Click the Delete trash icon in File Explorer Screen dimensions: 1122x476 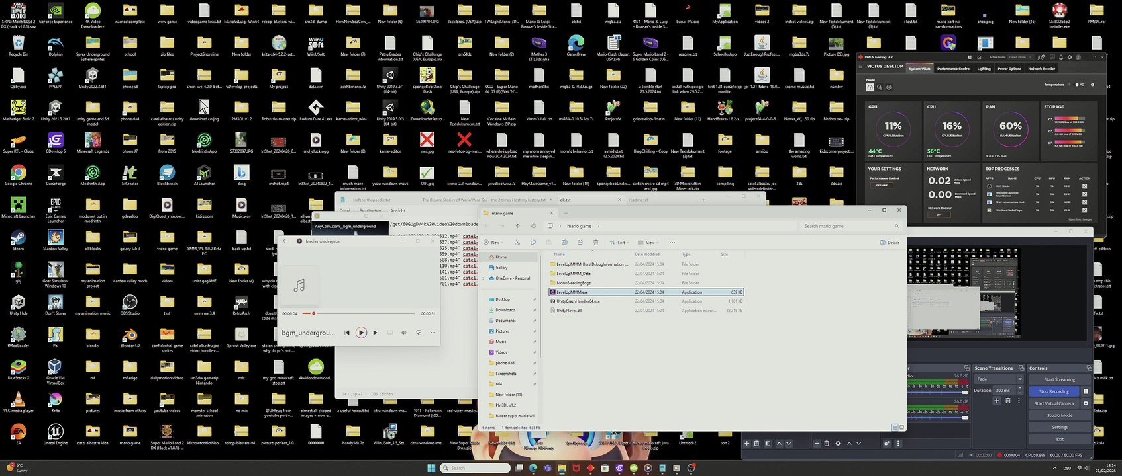(596, 243)
